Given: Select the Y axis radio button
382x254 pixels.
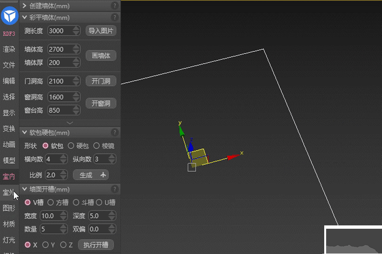Looking at the screenshot, I should (x=46, y=245).
